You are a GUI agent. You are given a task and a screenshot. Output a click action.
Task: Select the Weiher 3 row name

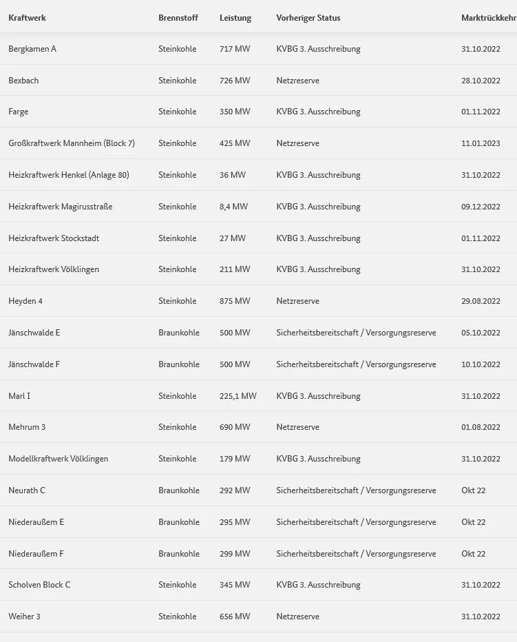click(24, 617)
